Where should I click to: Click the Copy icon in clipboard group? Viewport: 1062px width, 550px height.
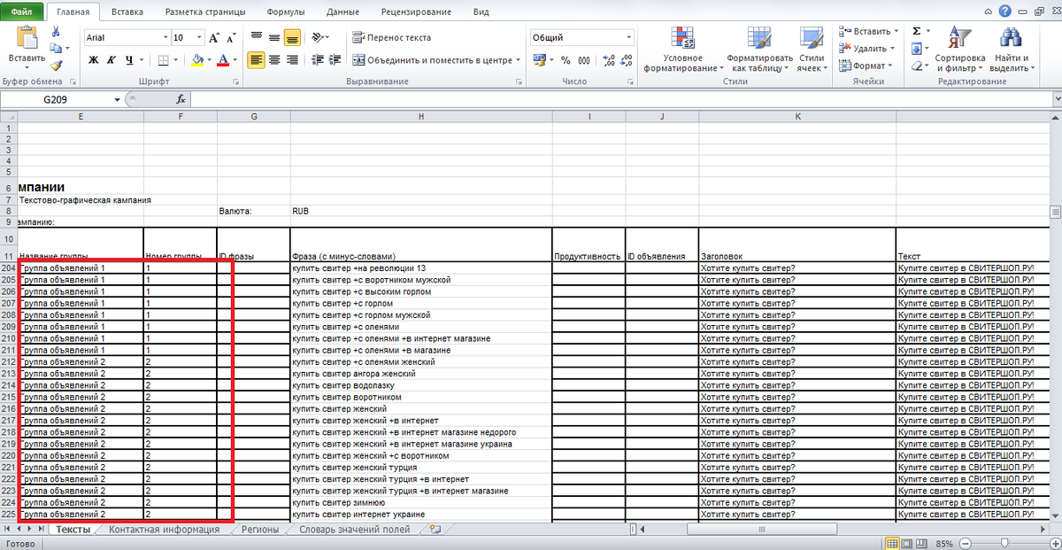tap(56, 49)
